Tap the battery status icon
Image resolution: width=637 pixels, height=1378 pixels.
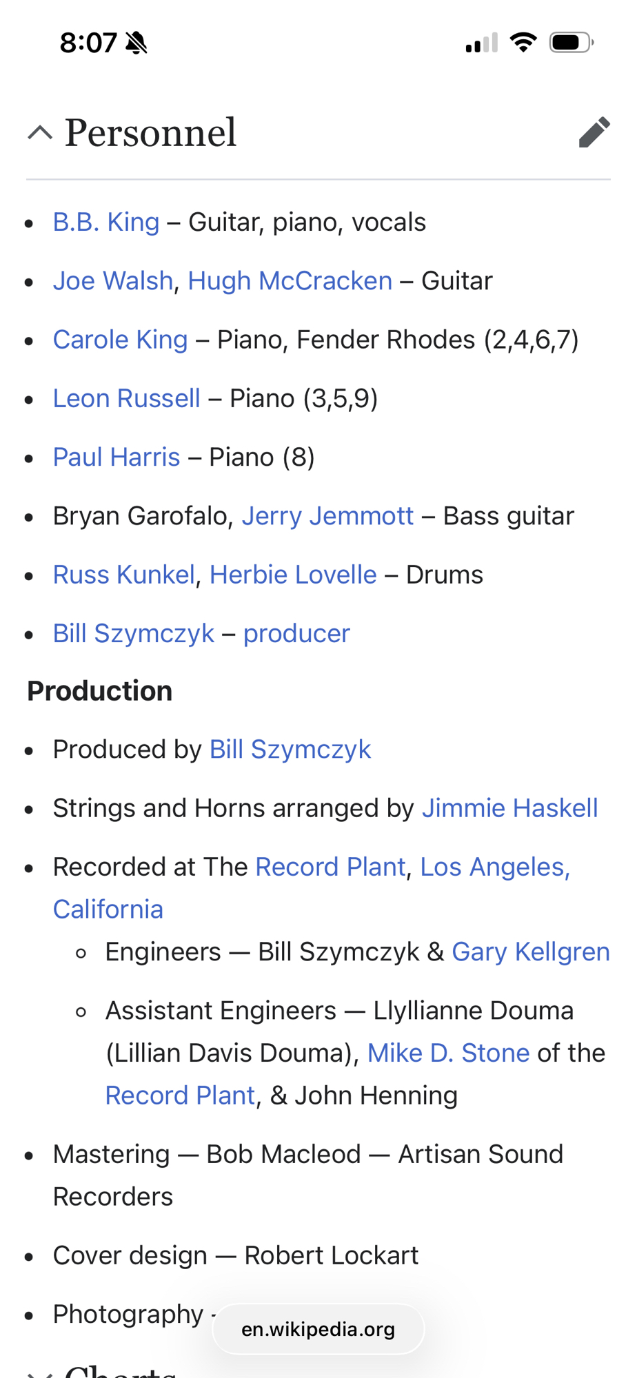pos(571,43)
